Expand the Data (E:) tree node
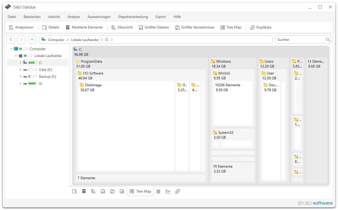The image size is (338, 210). click(21, 70)
